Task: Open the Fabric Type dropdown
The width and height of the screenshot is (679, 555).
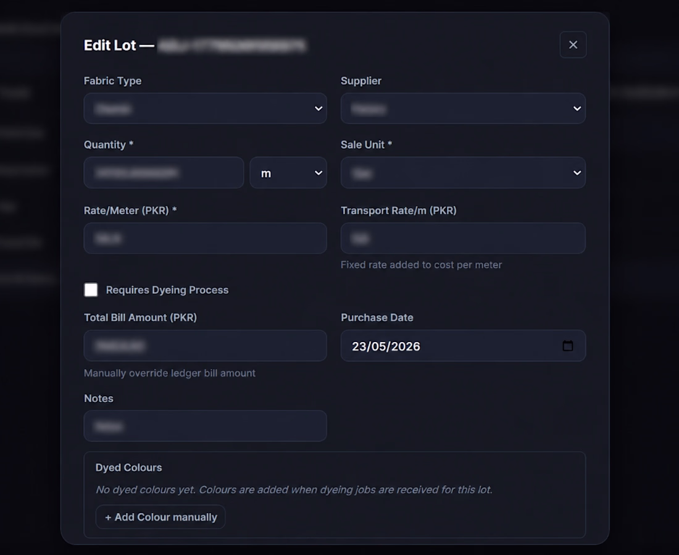Action: coord(206,108)
